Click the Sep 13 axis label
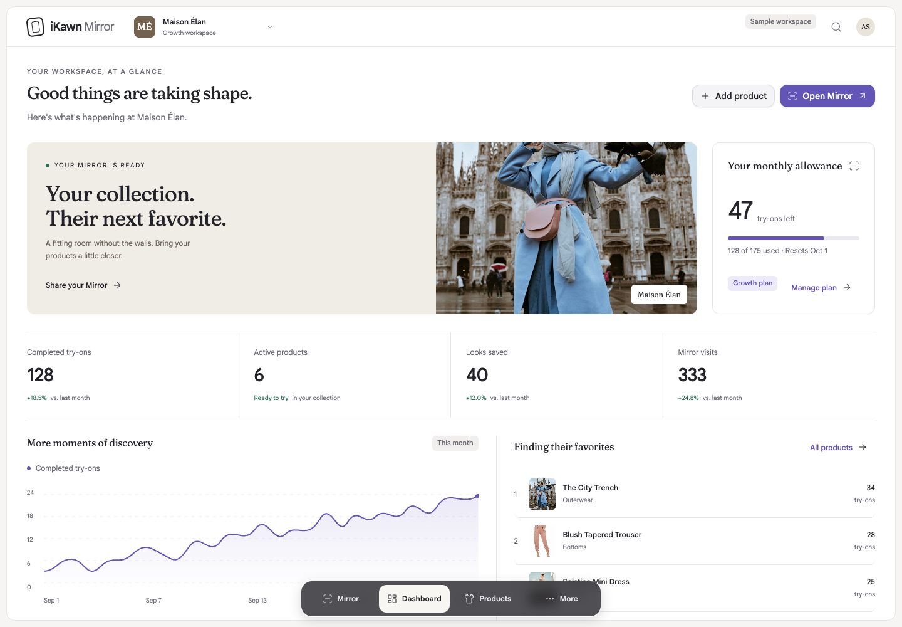This screenshot has height=627, width=902. (x=257, y=601)
